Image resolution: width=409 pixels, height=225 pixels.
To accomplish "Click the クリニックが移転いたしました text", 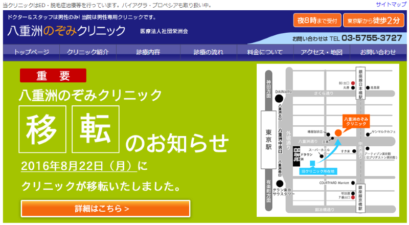I will [101, 186].
